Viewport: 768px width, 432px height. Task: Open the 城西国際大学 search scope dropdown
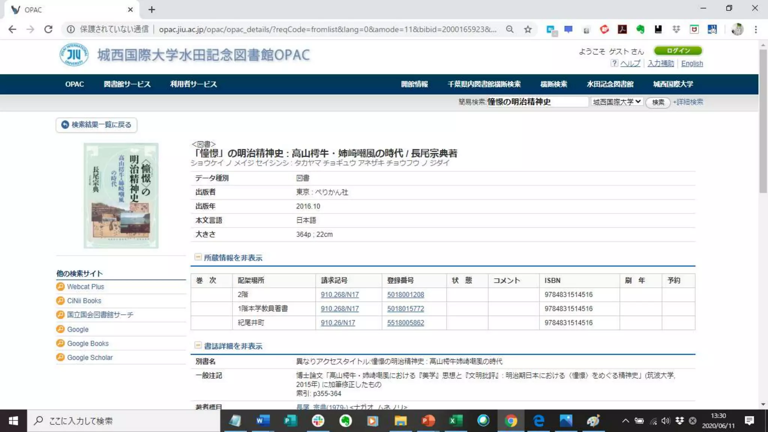point(617,102)
